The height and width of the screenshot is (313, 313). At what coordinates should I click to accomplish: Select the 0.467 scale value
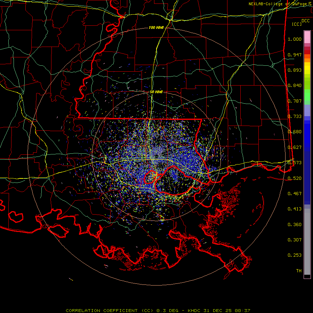[x=295, y=194]
